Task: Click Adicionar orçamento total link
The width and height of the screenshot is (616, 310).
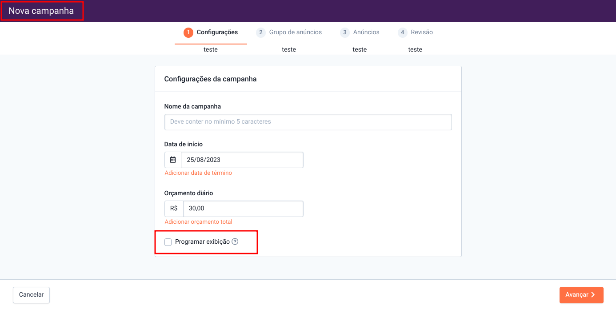Action: tap(198, 222)
